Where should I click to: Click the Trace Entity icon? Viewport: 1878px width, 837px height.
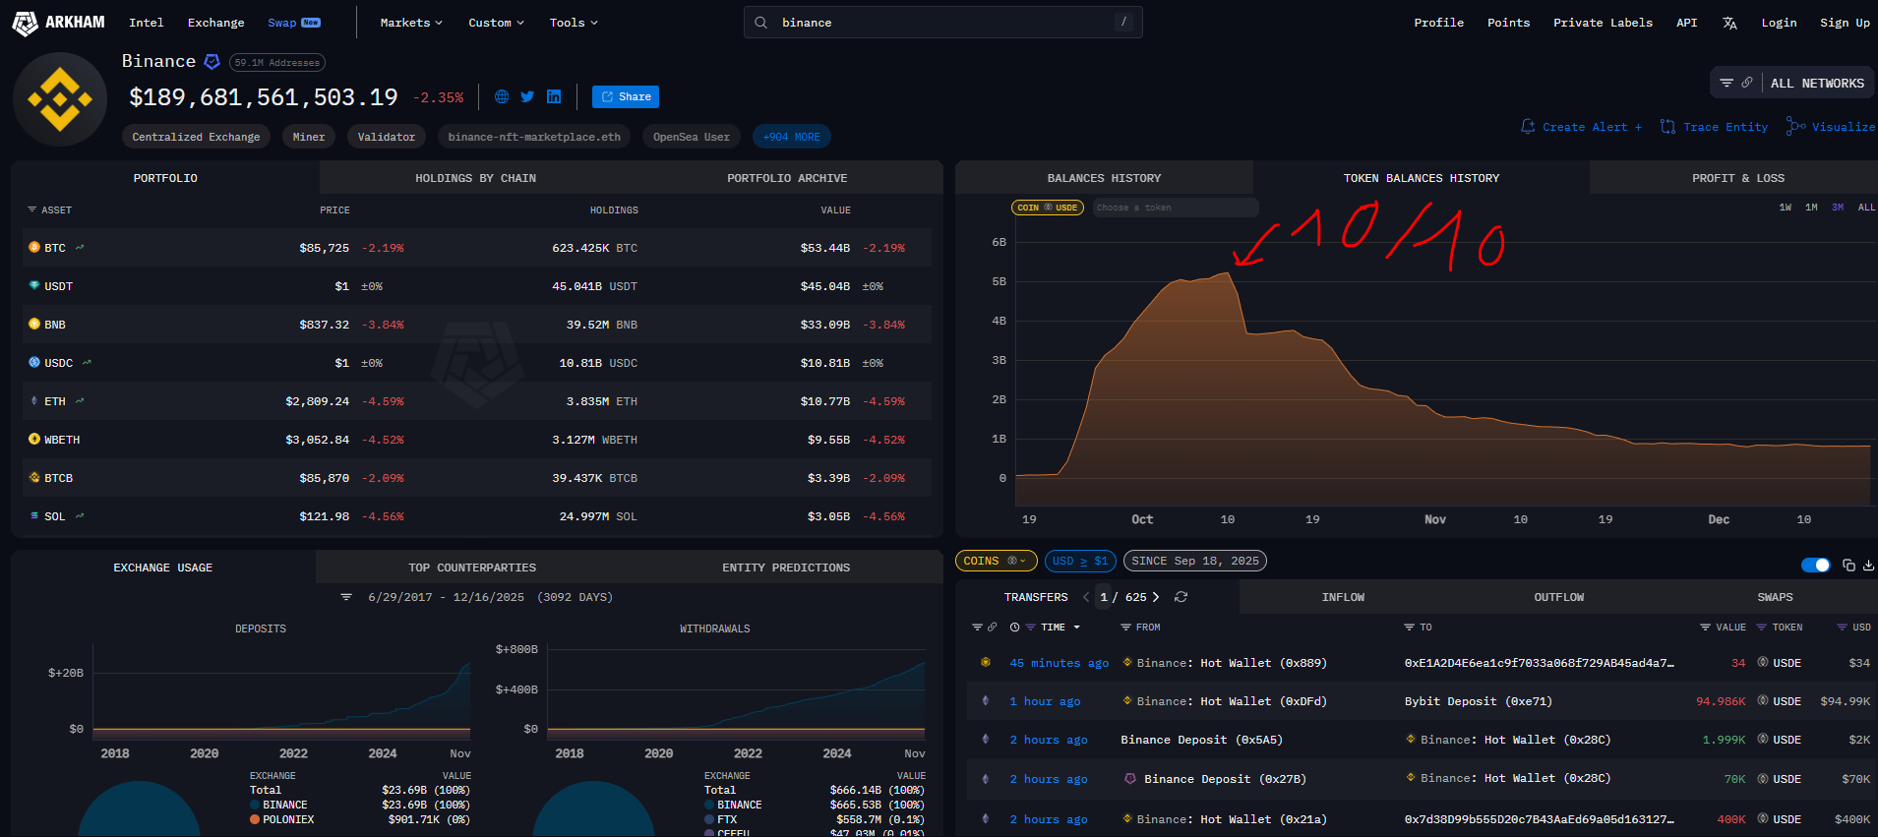pos(1667,127)
